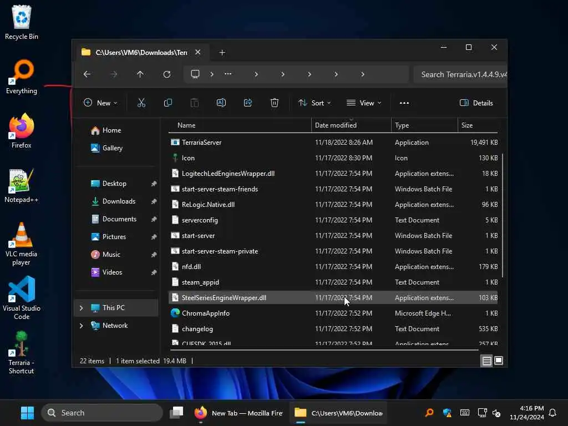
Task: Open the View dropdown
Action: point(364,103)
